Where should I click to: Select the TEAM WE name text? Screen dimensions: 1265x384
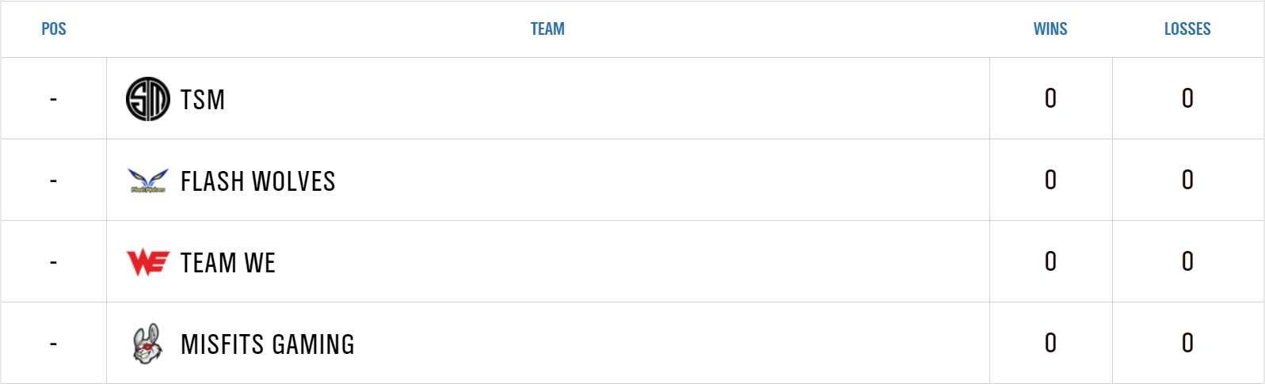[x=228, y=263]
